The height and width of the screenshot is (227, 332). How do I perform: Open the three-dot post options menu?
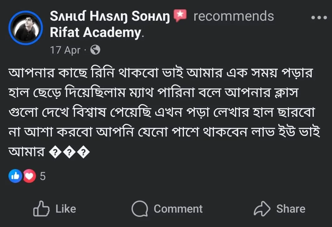[319, 18]
